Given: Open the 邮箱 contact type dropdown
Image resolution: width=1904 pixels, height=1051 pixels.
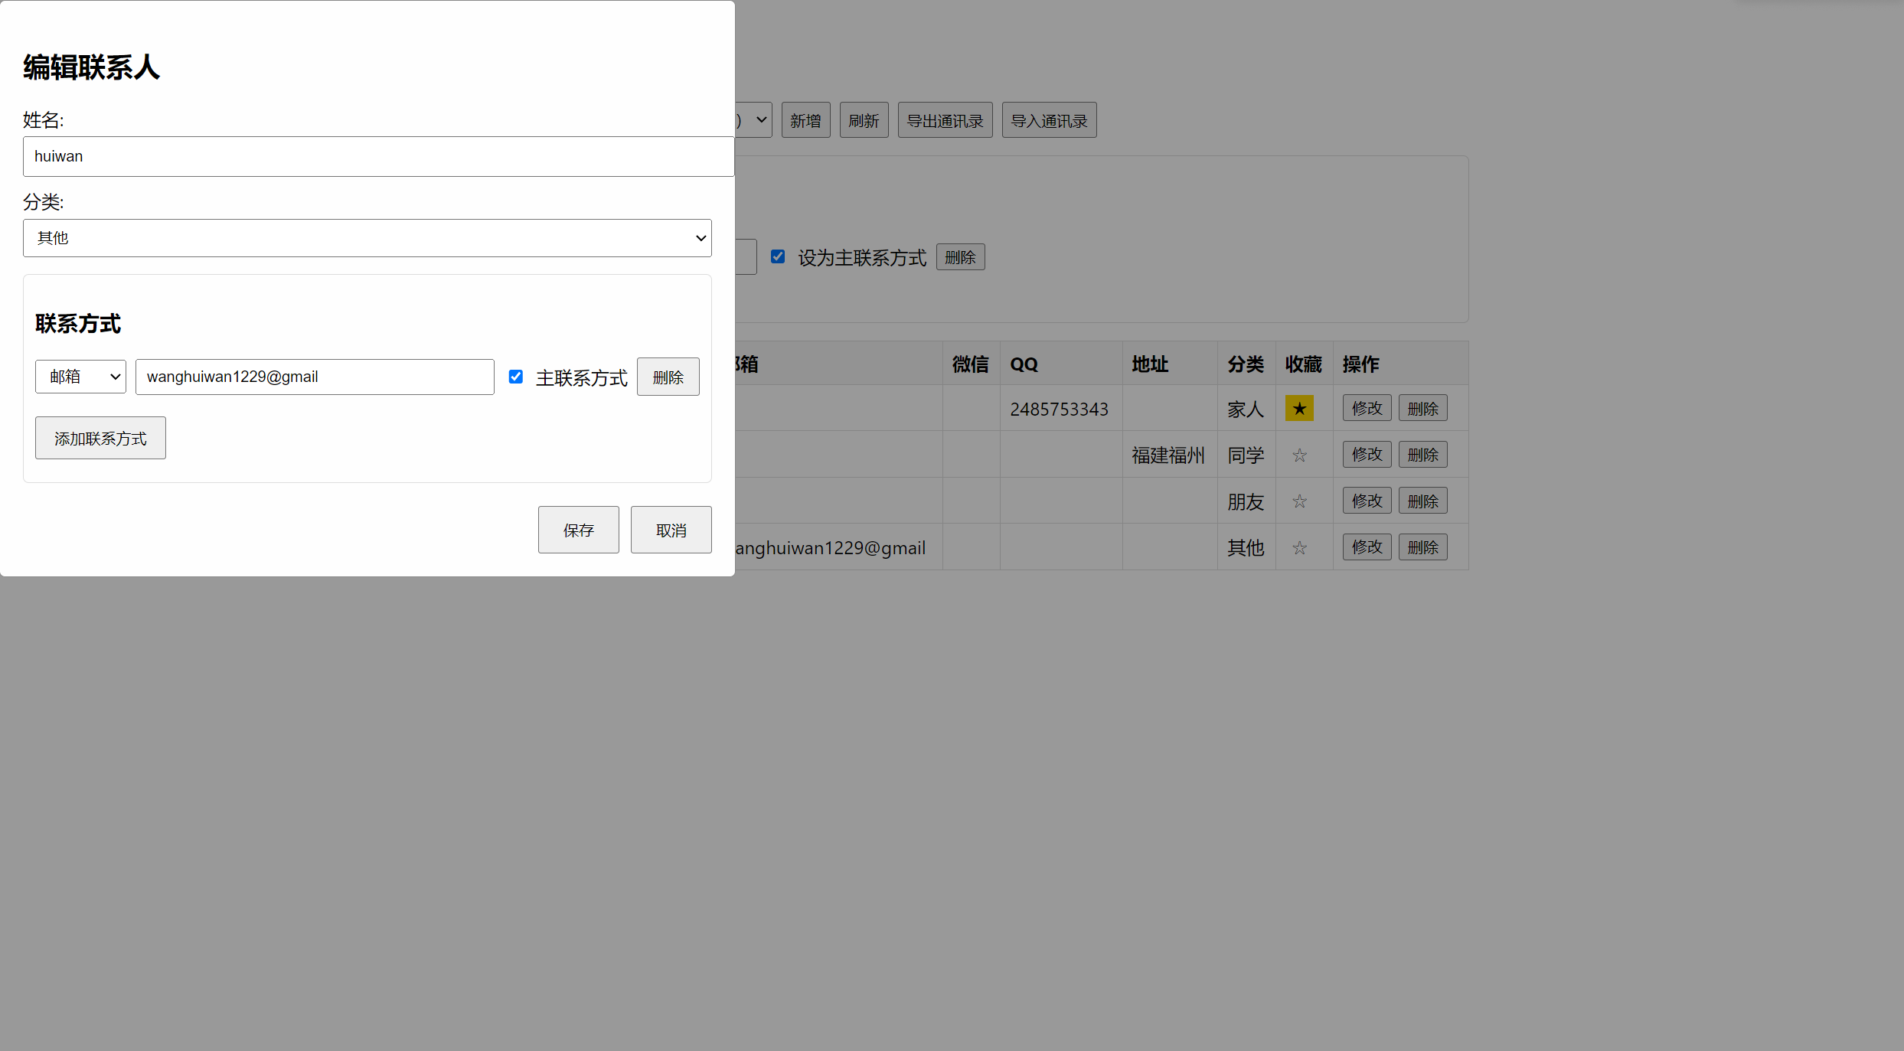Looking at the screenshot, I should [x=80, y=377].
